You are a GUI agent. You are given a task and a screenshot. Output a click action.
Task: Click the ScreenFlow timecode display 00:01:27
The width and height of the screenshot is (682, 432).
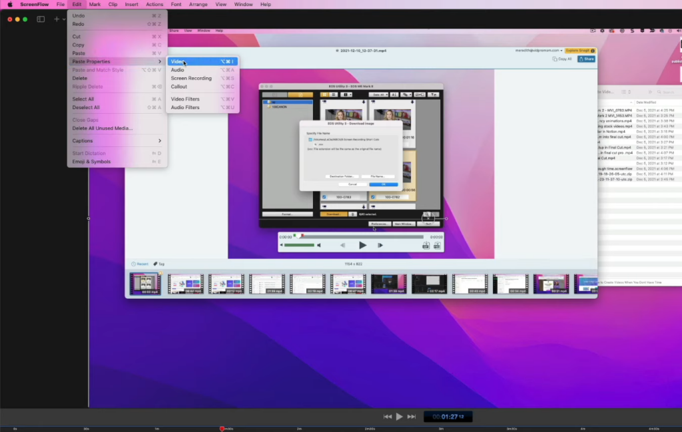tap(448, 417)
